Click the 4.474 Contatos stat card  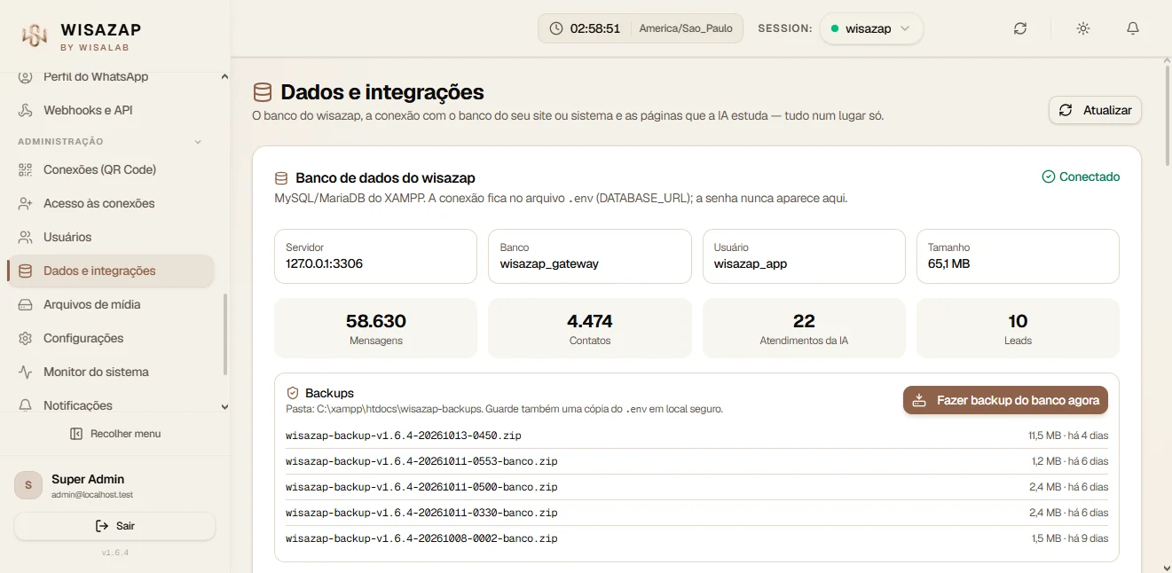590,328
